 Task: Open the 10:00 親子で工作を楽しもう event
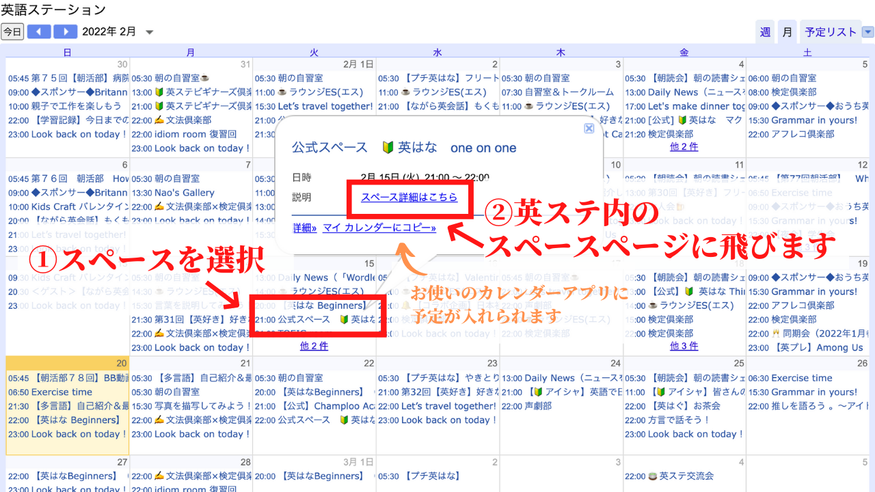click(x=65, y=106)
